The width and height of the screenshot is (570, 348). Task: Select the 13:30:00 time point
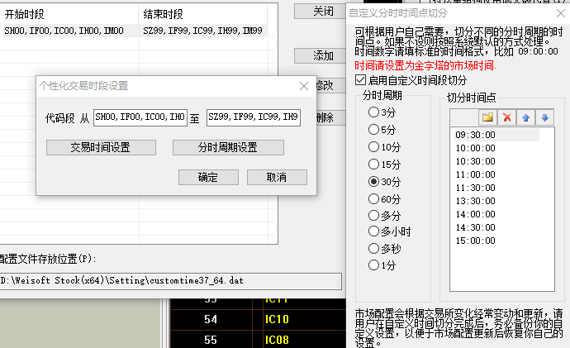(476, 201)
